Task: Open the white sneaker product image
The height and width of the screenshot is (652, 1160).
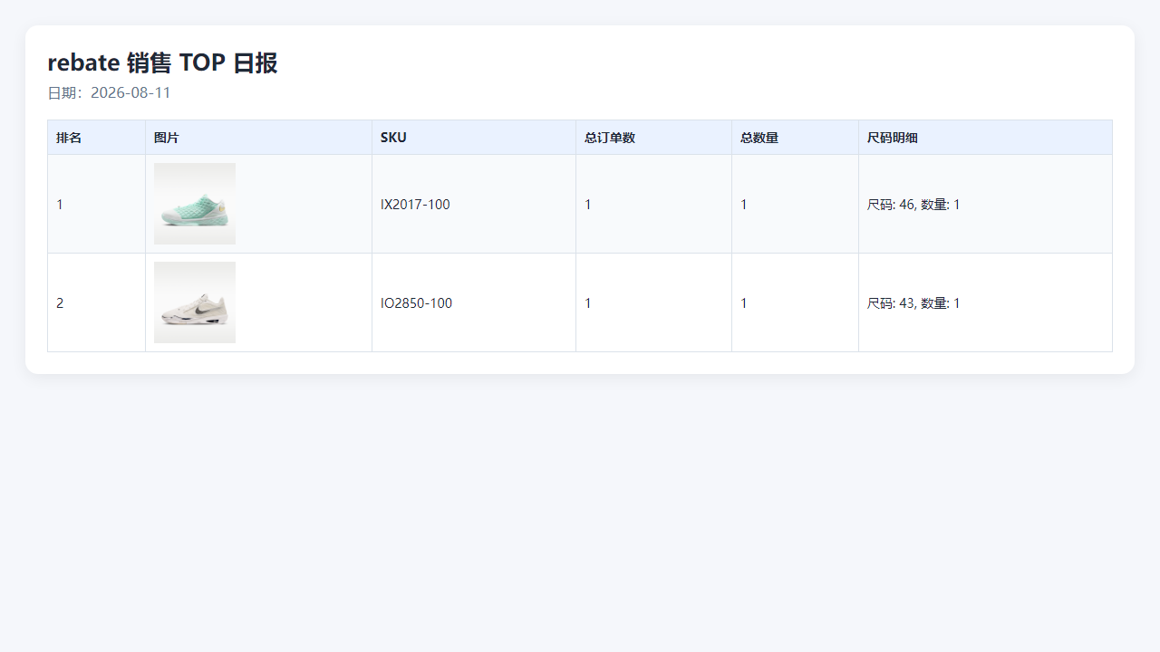Action: (x=195, y=302)
